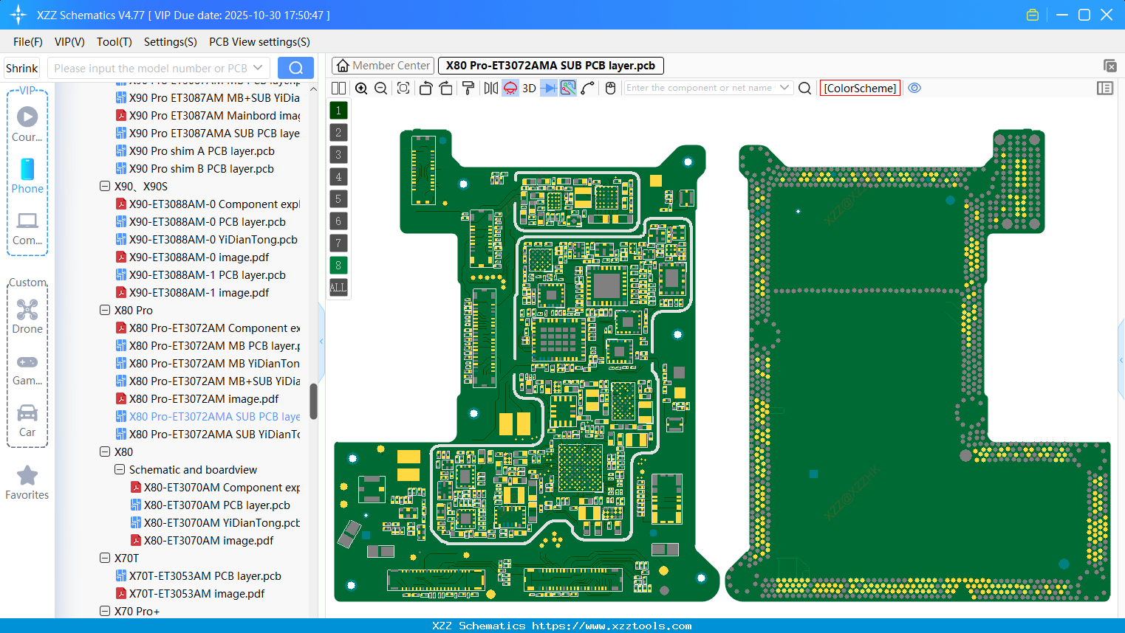The image size is (1125, 633).
Task: Toggle the eye visibility icon beside ColorScheme
Action: pos(914,88)
